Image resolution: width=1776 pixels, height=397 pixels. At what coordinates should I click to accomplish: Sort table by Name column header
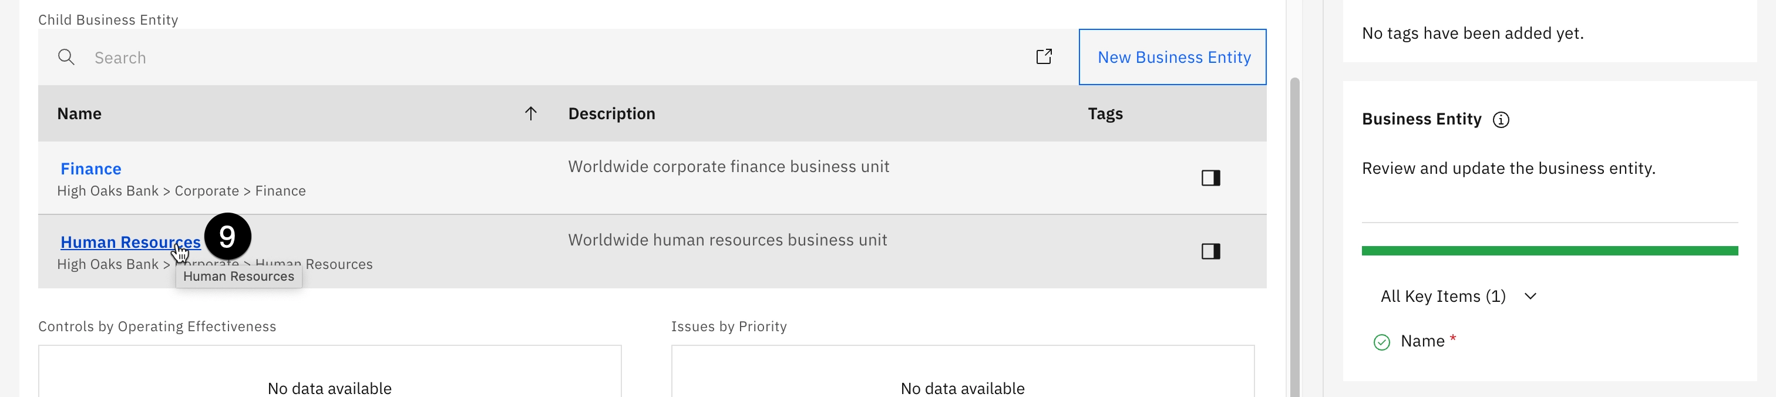(x=79, y=114)
